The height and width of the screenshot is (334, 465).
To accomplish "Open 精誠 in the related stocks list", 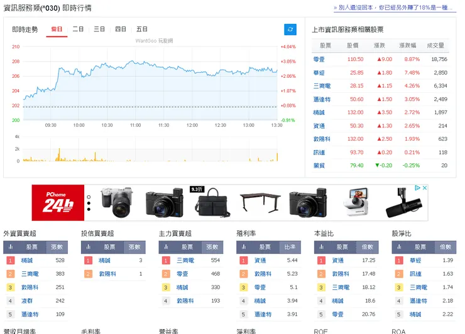I will (319, 112).
